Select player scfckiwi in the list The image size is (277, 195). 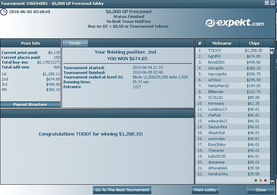click(233, 80)
